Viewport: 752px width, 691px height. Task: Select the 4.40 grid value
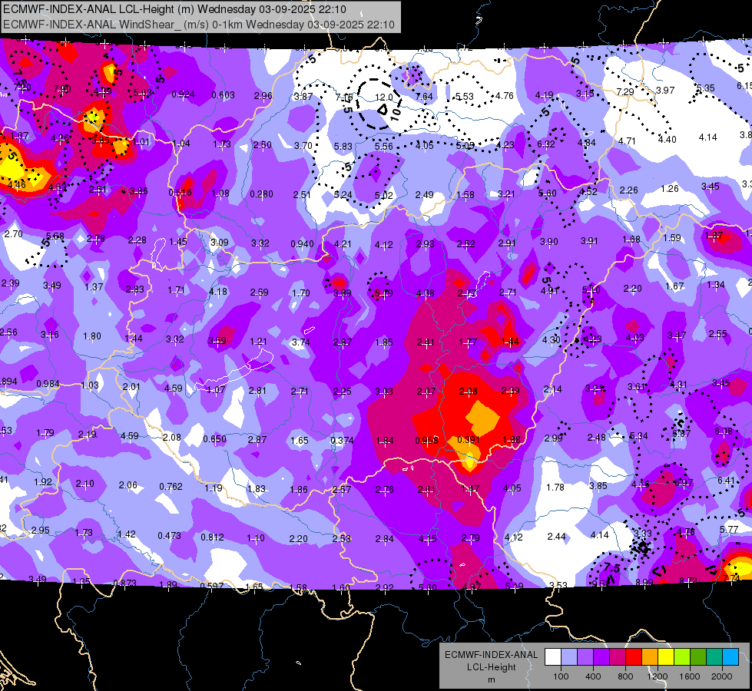coord(667,140)
